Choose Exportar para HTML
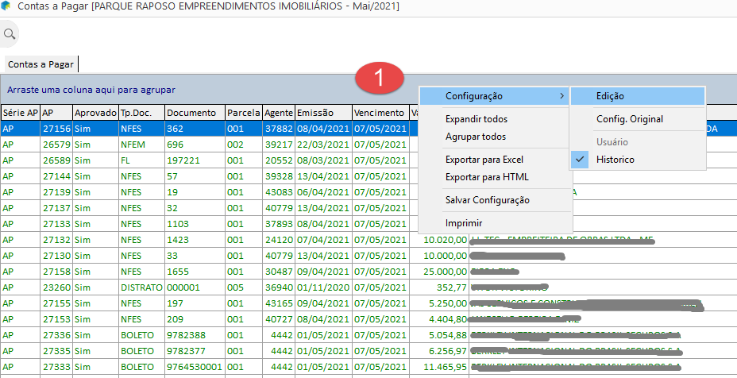 [496, 177]
